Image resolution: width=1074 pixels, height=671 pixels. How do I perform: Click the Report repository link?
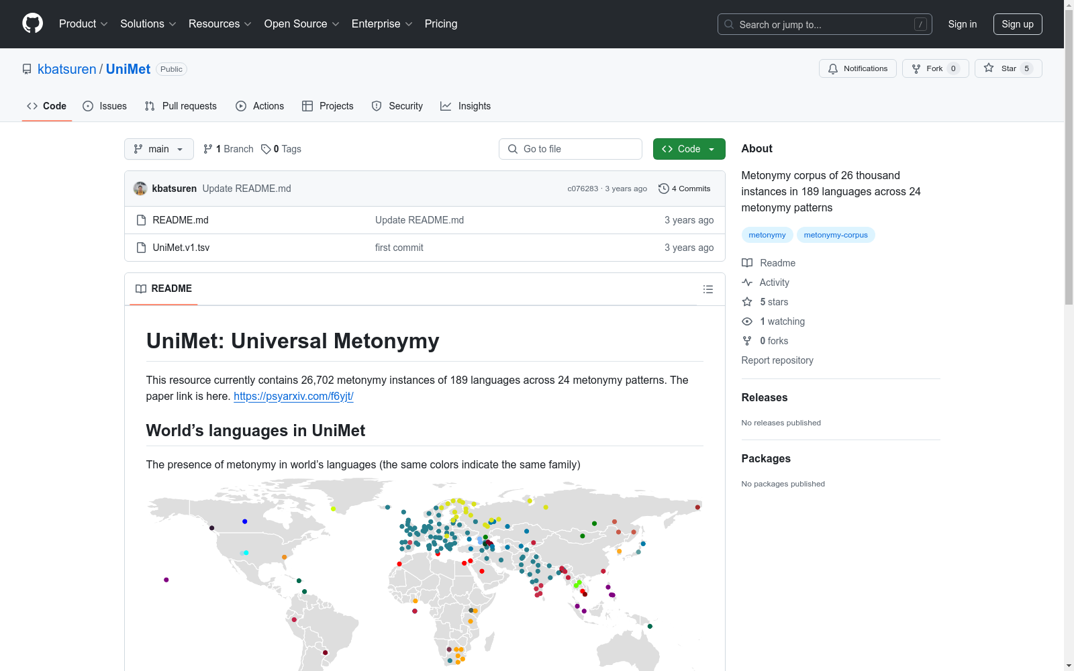point(777,360)
